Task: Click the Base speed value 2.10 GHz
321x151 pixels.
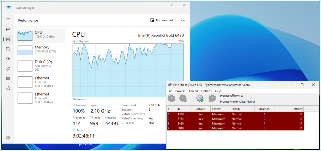Action: pyautogui.click(x=154, y=105)
